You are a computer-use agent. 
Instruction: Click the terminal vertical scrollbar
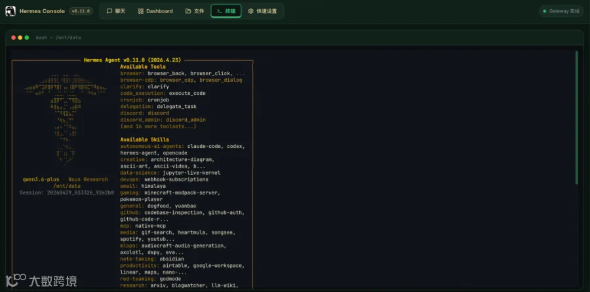coord(576,118)
